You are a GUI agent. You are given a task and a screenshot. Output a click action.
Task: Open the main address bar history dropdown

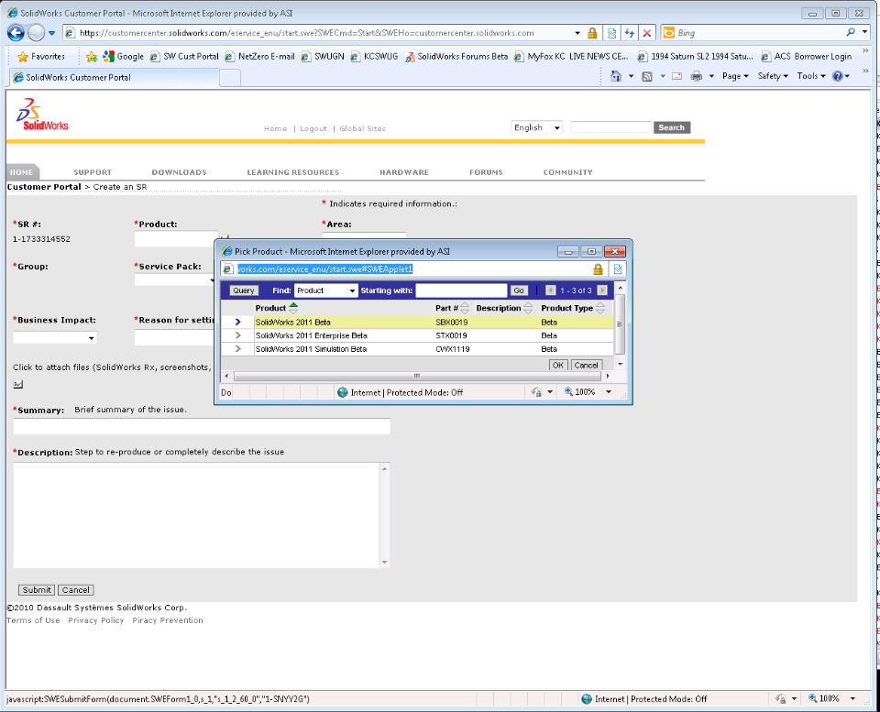click(x=577, y=33)
